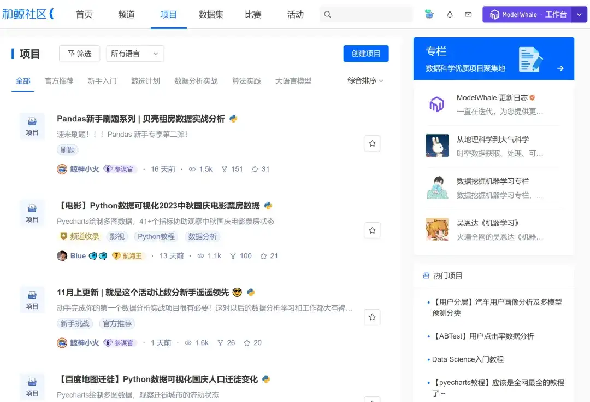This screenshot has height=402, width=590.
Task: Click the 数据分析 tag
Action: point(203,237)
